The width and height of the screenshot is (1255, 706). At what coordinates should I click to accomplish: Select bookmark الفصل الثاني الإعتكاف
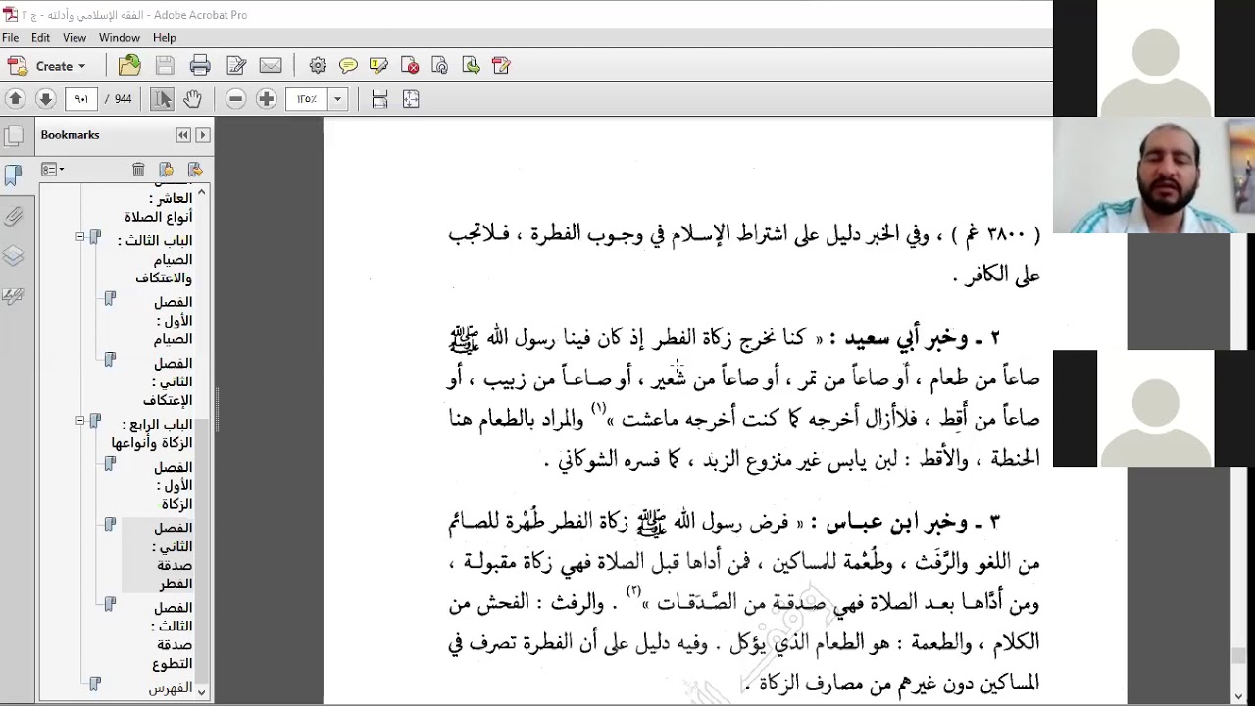168,381
